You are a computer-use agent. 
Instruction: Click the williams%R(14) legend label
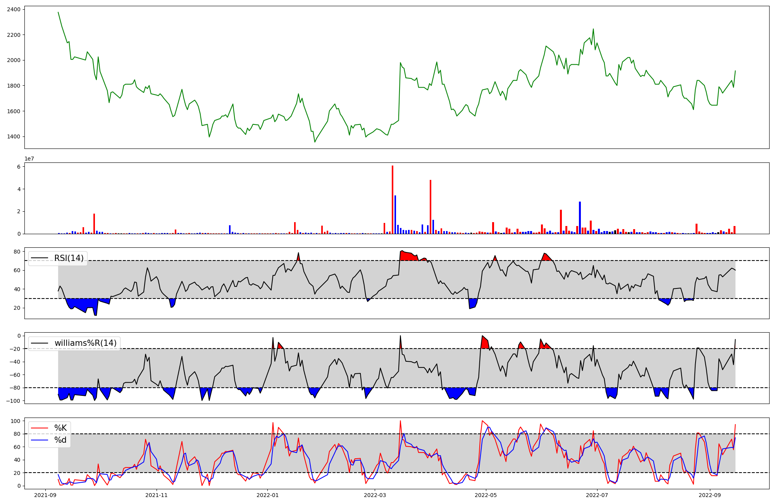(85, 343)
